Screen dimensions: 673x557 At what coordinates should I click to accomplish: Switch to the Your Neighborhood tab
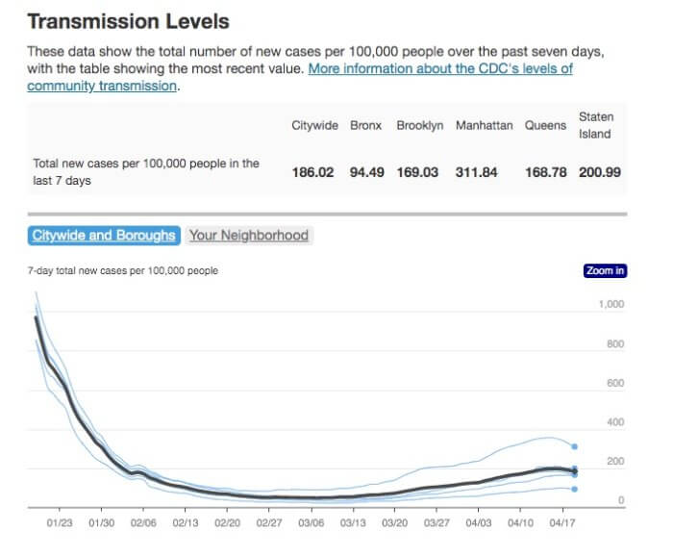coord(248,235)
